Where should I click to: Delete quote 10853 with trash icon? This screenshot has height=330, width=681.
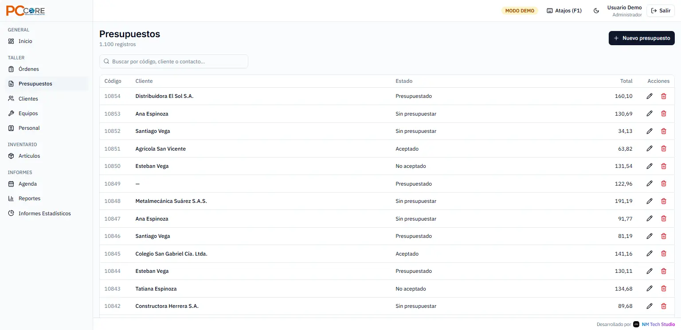(x=664, y=113)
